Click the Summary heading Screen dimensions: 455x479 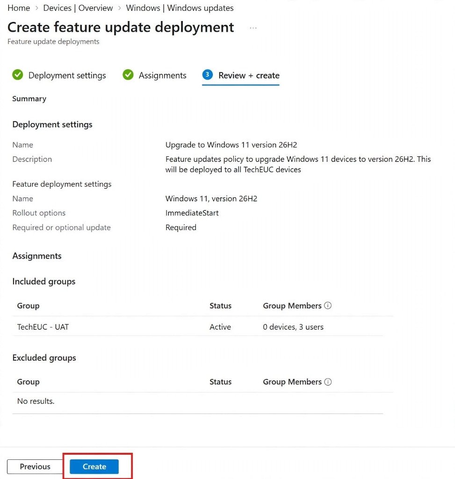point(29,99)
